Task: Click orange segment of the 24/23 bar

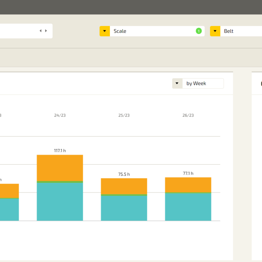Action: 60,168
